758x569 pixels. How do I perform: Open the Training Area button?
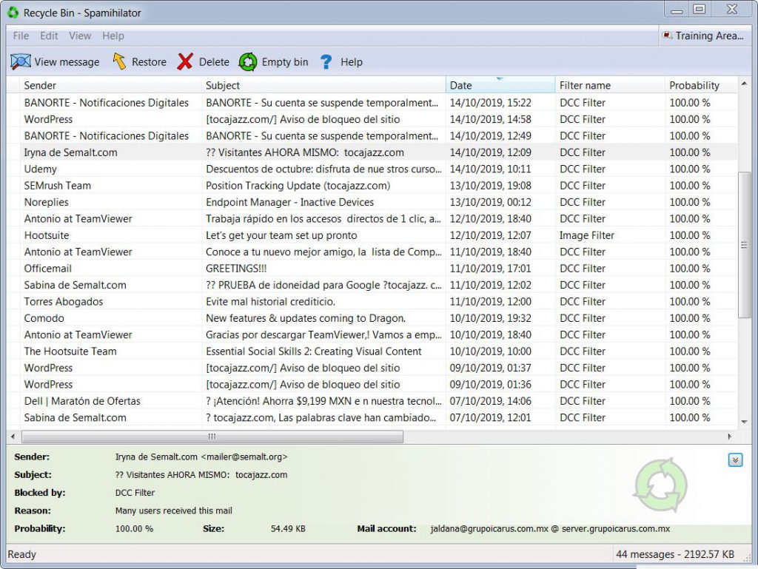coord(703,36)
